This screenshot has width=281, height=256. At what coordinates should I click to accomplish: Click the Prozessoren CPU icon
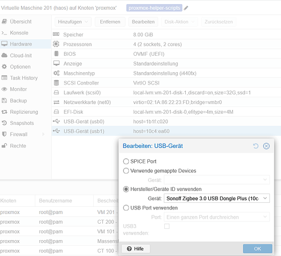click(56, 44)
